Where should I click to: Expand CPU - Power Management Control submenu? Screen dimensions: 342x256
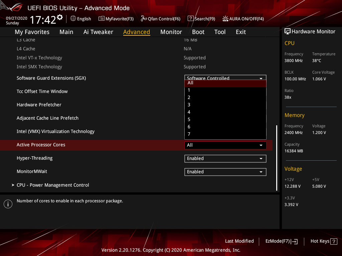(x=53, y=185)
